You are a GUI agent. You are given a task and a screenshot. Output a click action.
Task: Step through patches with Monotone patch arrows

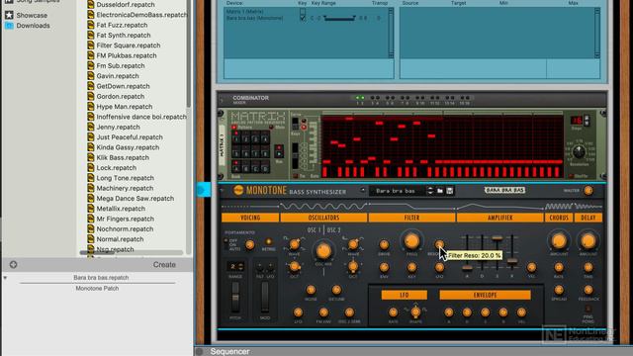(430, 191)
